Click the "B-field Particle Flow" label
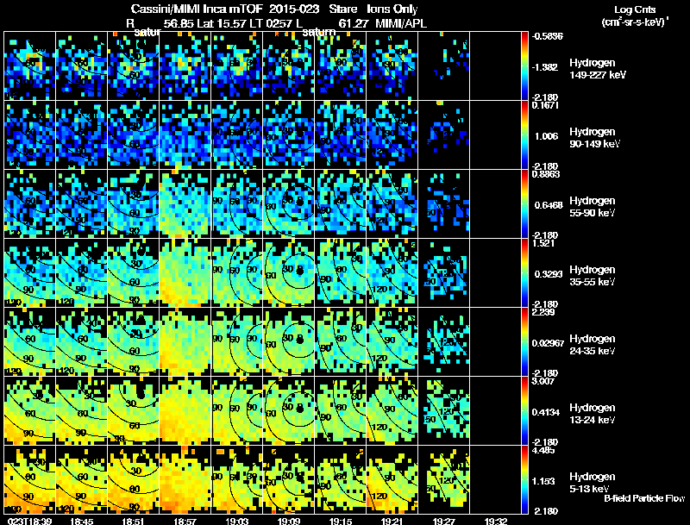The image size is (690, 525). (644, 498)
